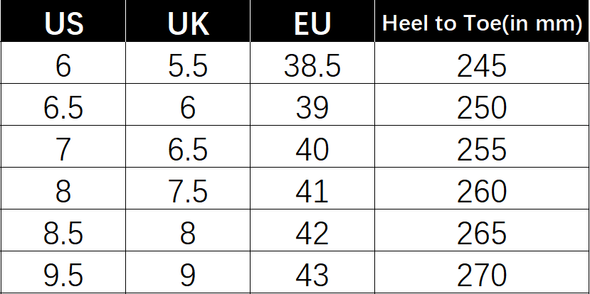Select the US size 8.5 cell
590x294 pixels.
63,230
